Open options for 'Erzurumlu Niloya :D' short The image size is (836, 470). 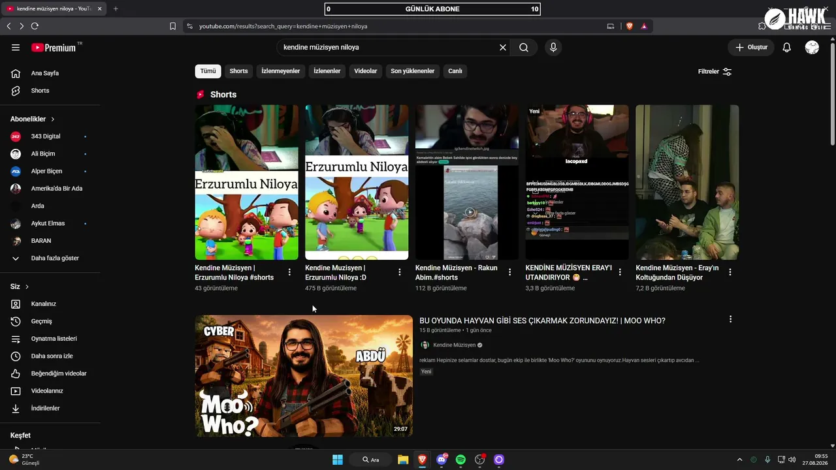[x=400, y=272]
